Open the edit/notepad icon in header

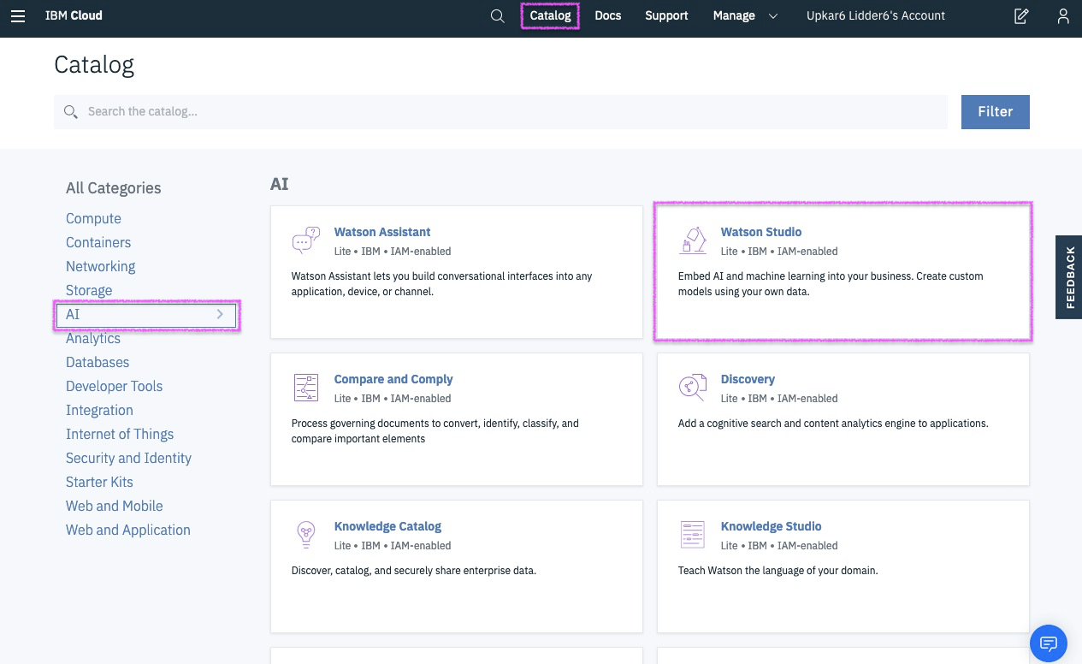pyautogui.click(x=1021, y=16)
